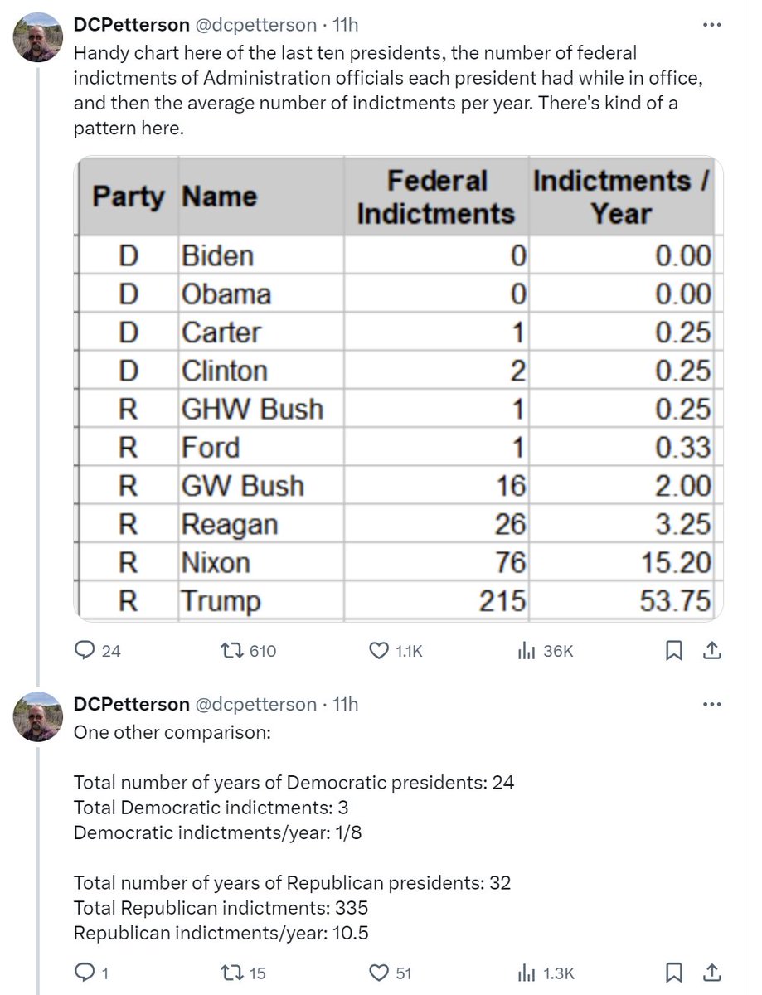Open the DCPetterson name link on first tweet
The width and height of the screenshot is (762, 995).
(x=131, y=25)
